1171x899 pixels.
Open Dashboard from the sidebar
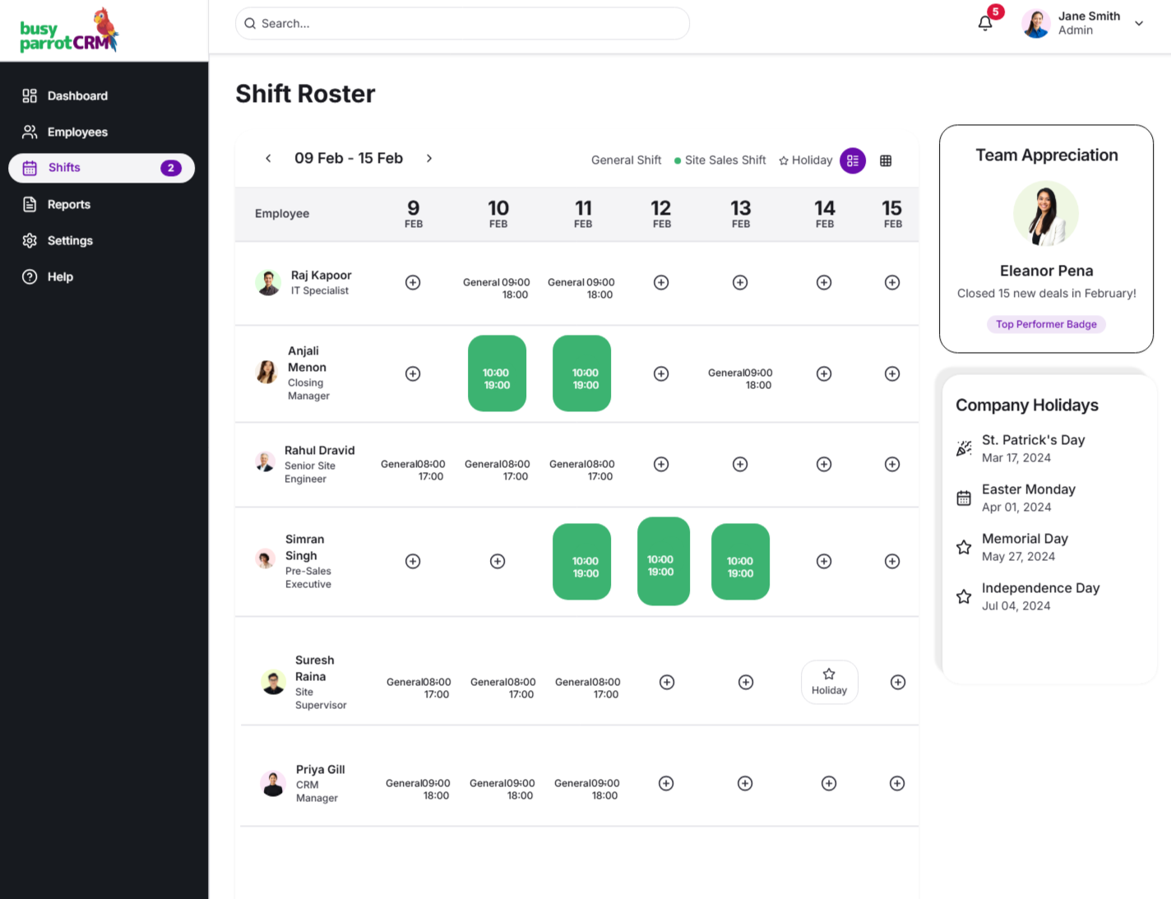coord(77,95)
